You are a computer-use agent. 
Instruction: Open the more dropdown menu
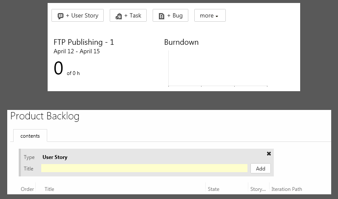tap(210, 16)
